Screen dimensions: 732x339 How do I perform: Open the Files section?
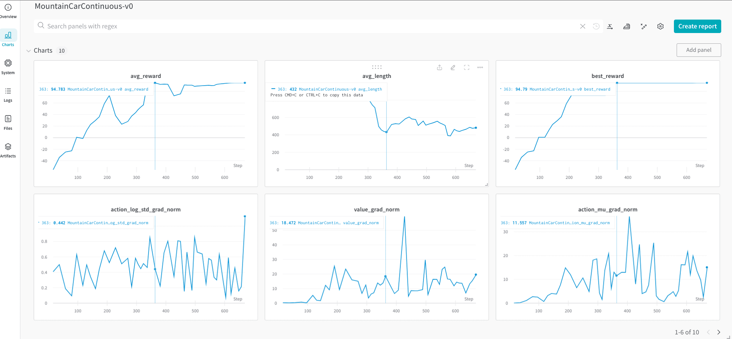(8, 122)
